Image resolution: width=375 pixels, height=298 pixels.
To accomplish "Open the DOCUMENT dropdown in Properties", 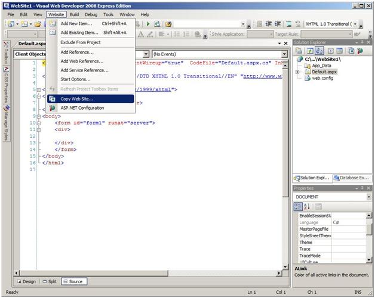I will point(369,197).
